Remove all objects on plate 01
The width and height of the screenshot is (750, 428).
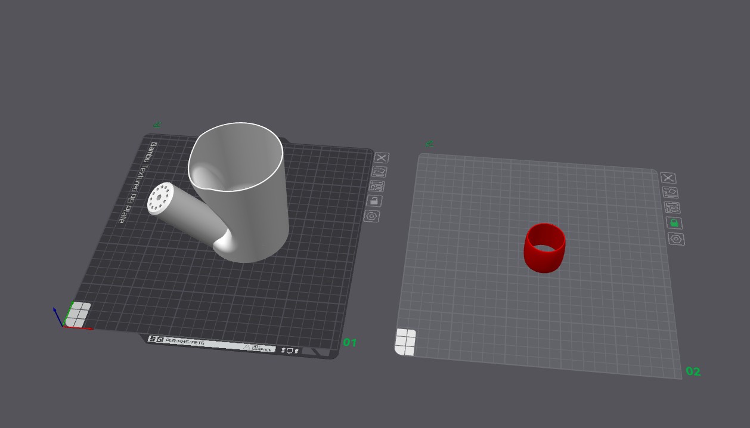(x=382, y=157)
